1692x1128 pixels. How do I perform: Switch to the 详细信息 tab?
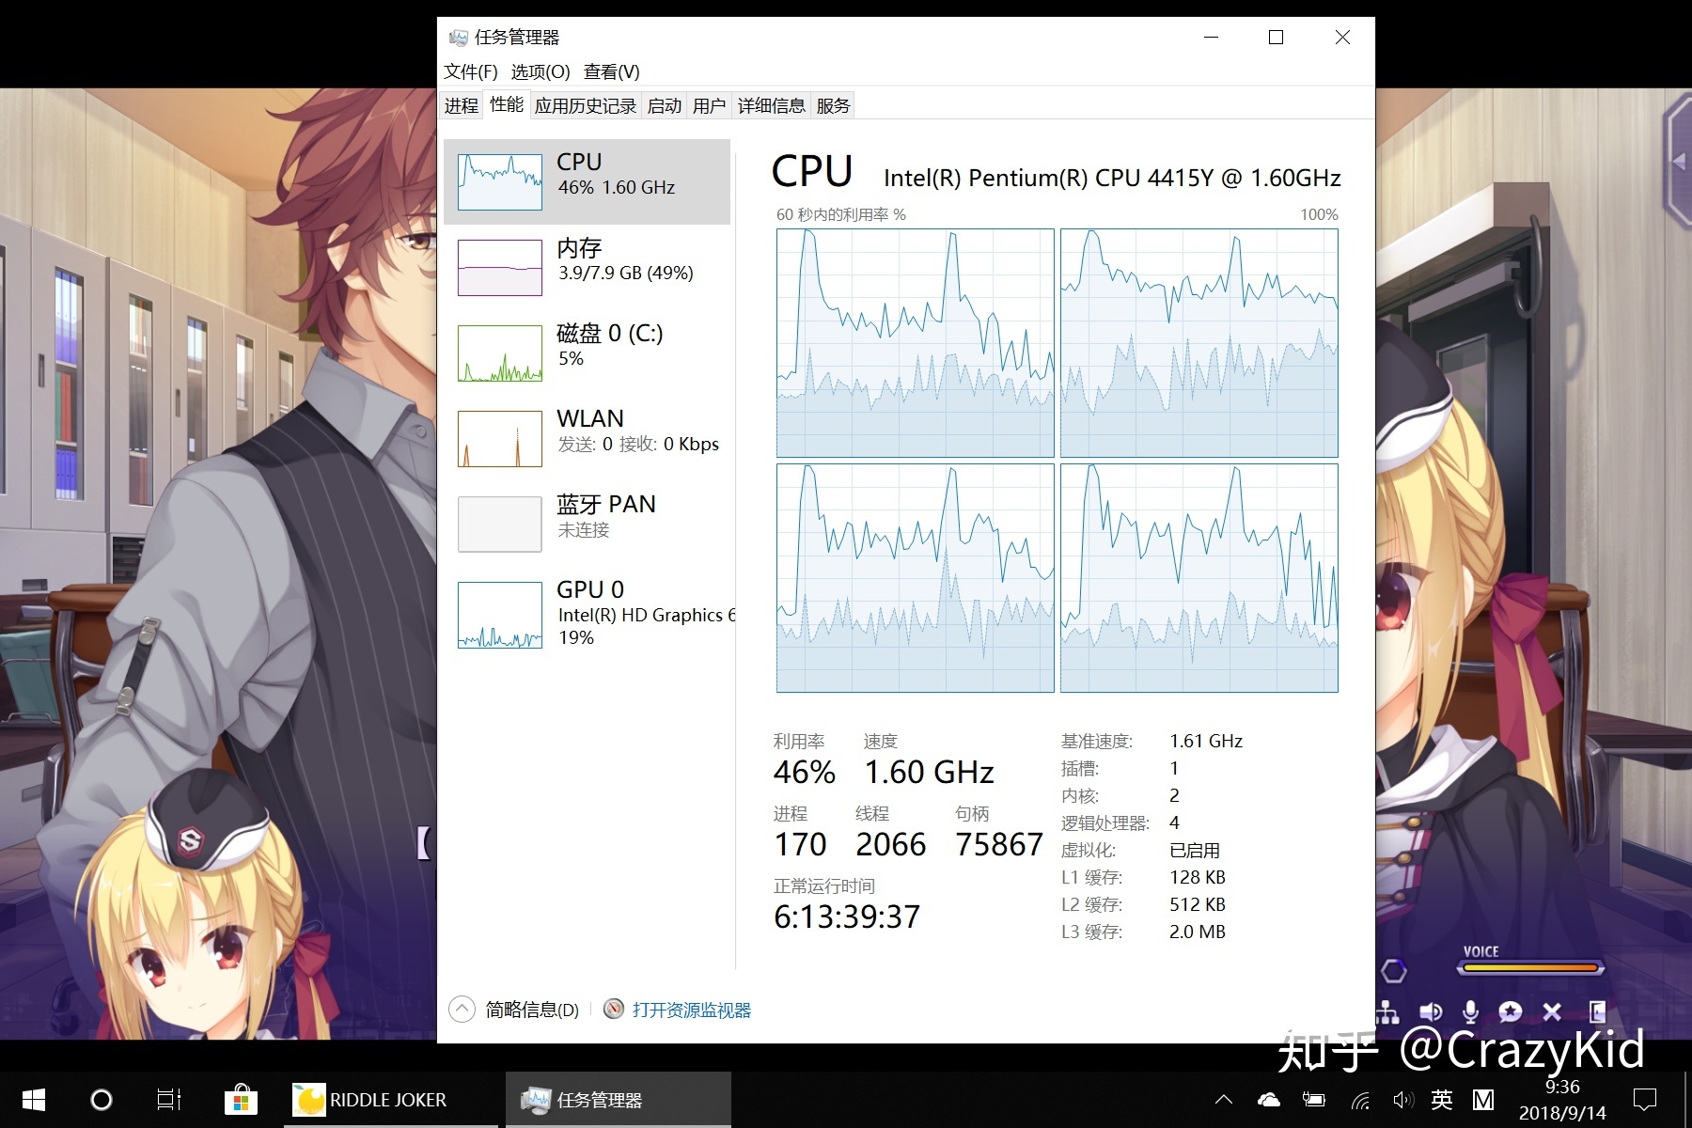(x=771, y=105)
